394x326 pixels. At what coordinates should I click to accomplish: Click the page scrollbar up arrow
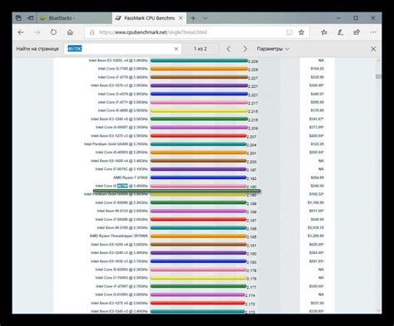point(378,61)
